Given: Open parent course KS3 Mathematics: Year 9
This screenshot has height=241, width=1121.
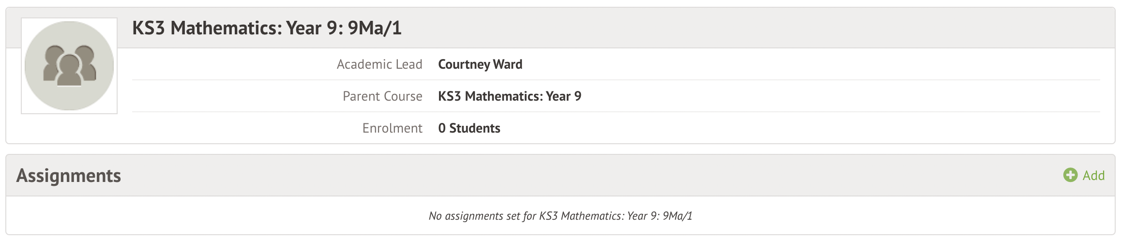Looking at the screenshot, I should [x=509, y=96].
